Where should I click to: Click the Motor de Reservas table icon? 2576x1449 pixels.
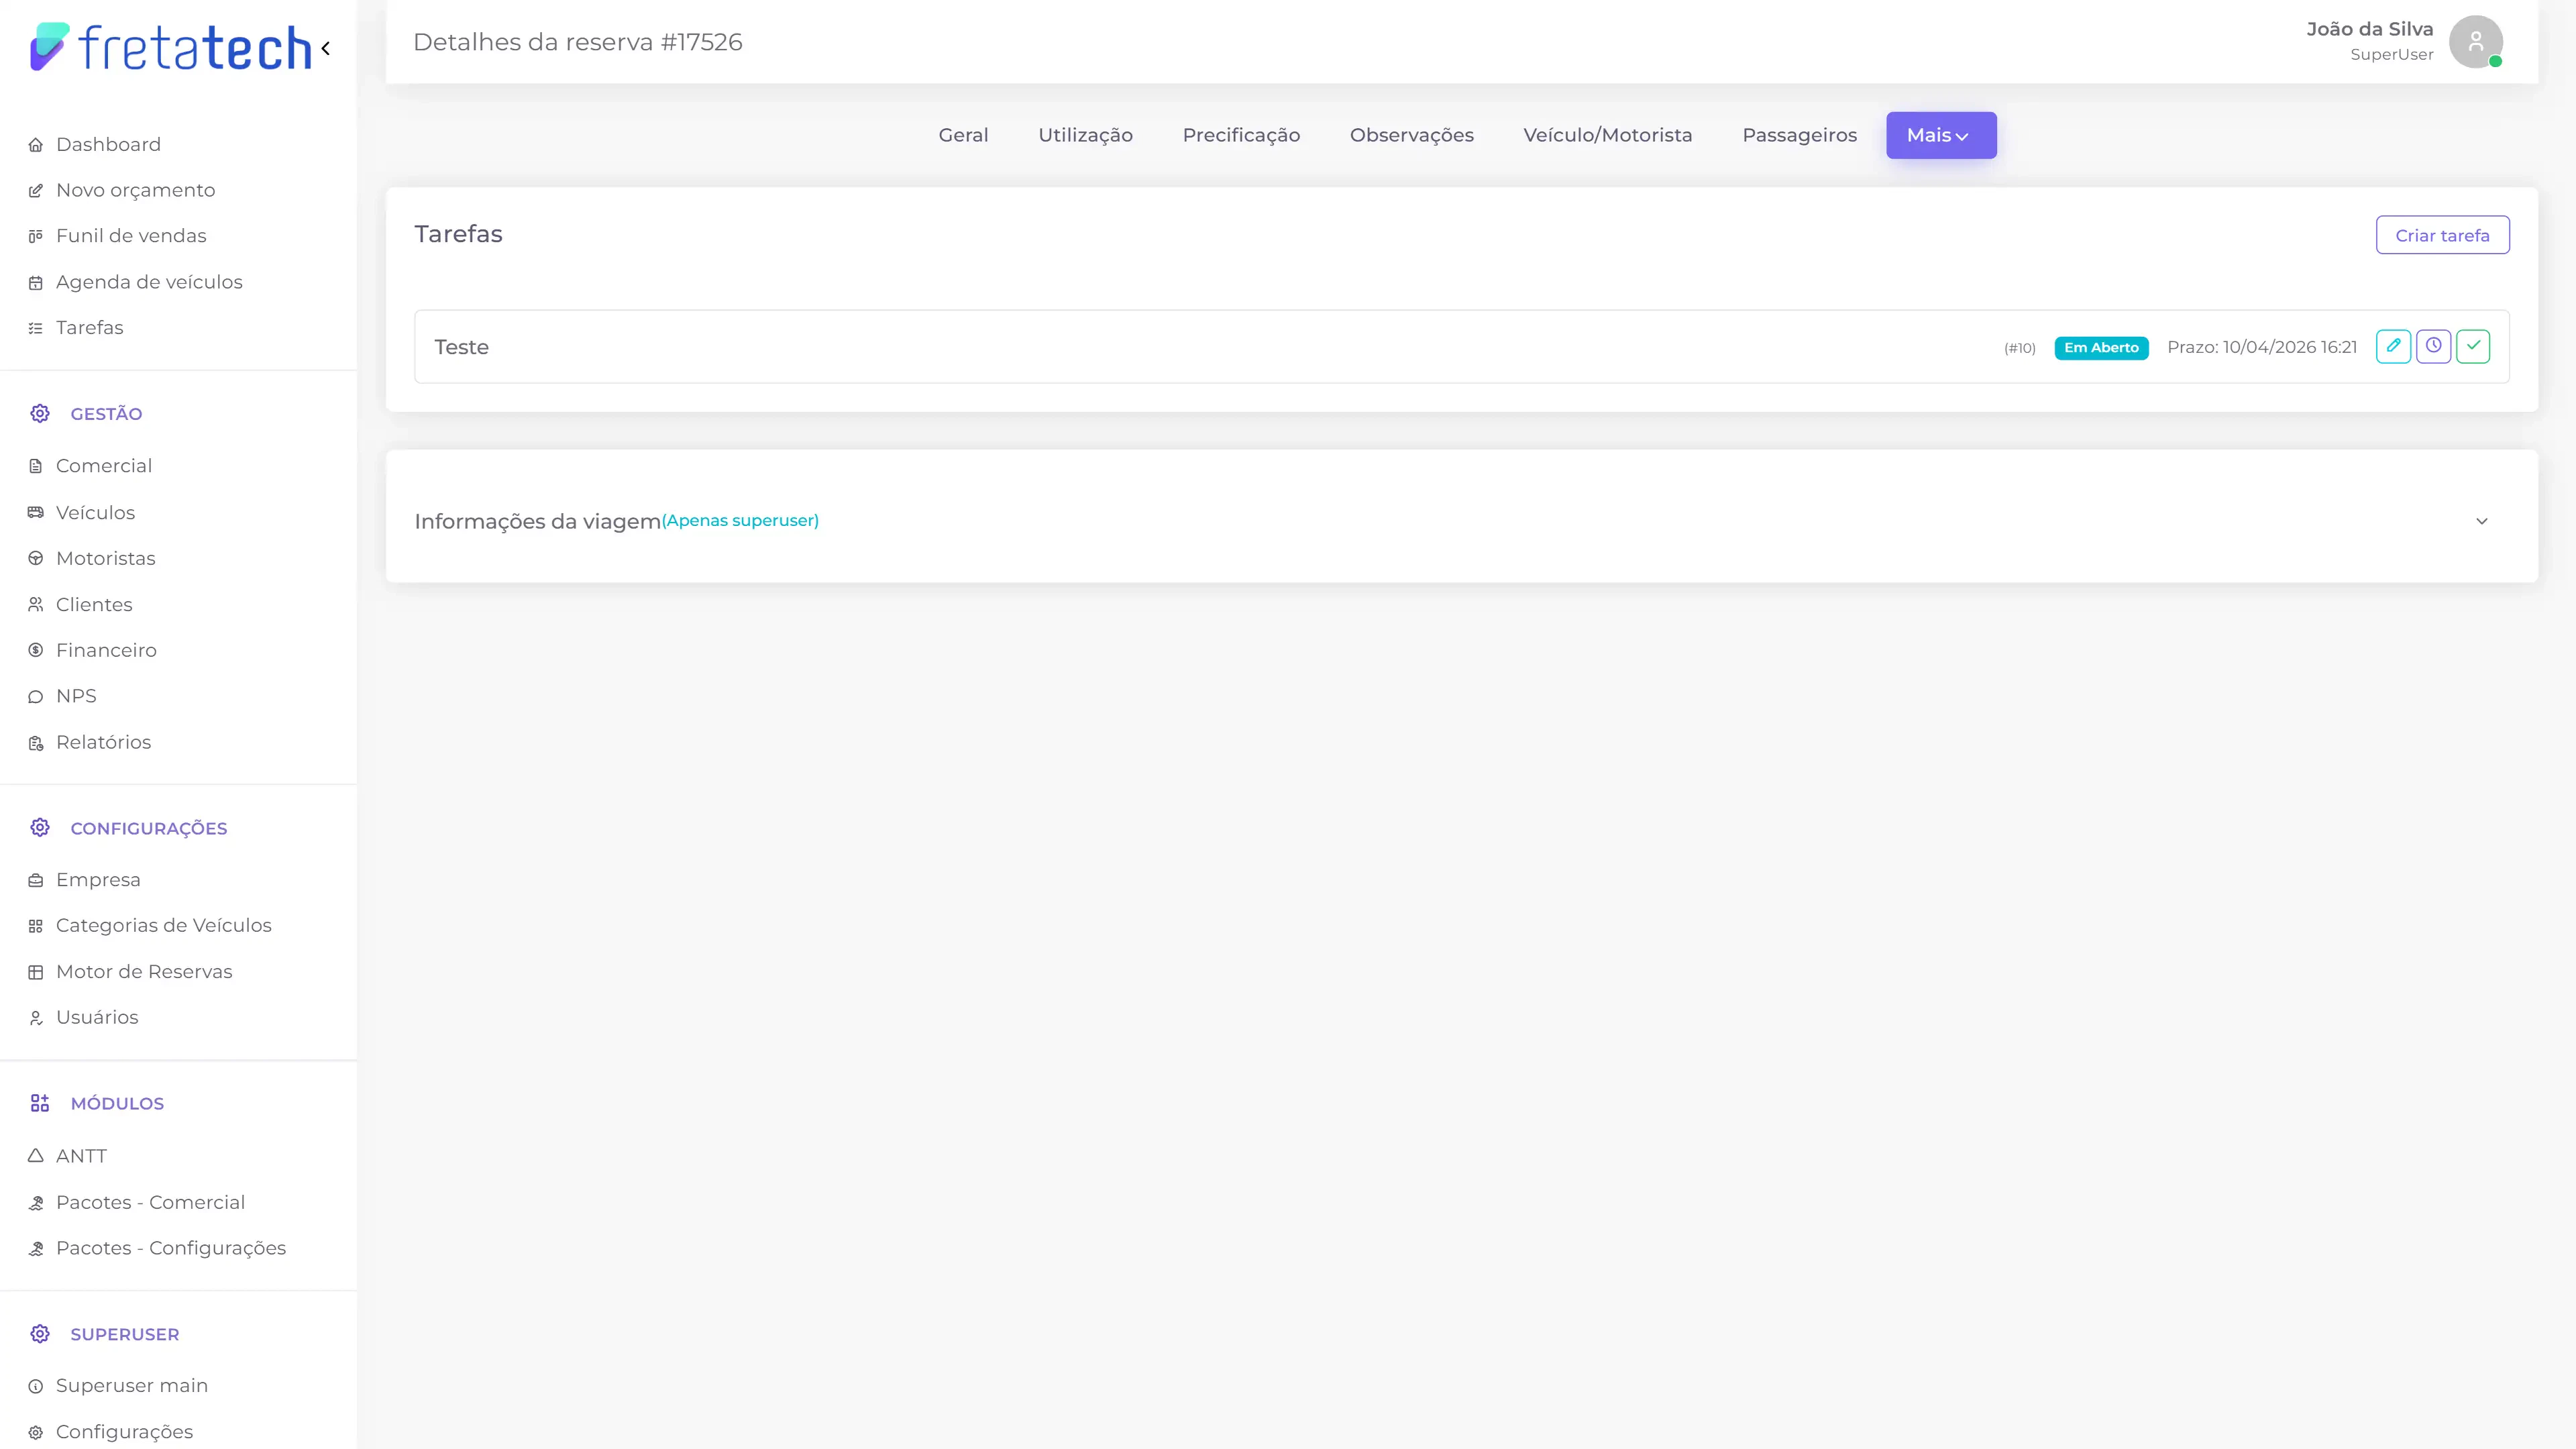(36, 972)
